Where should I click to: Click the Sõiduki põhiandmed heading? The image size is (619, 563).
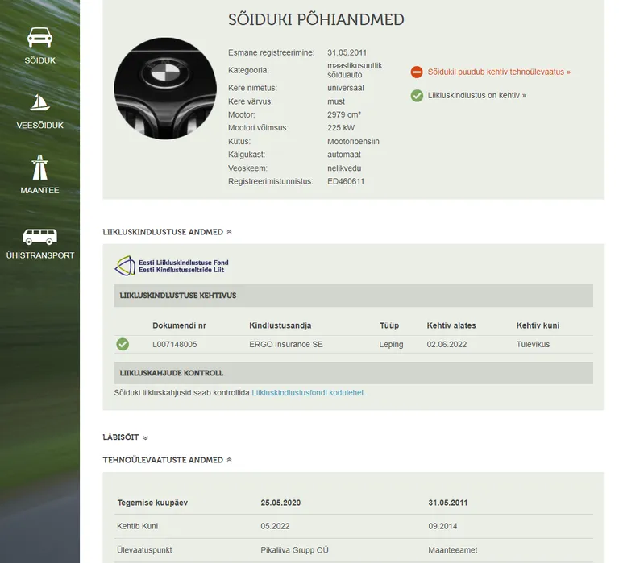tap(316, 19)
